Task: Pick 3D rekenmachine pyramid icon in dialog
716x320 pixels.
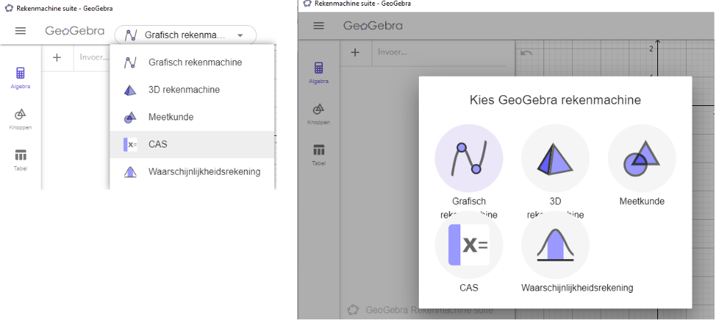Action: 556,158
